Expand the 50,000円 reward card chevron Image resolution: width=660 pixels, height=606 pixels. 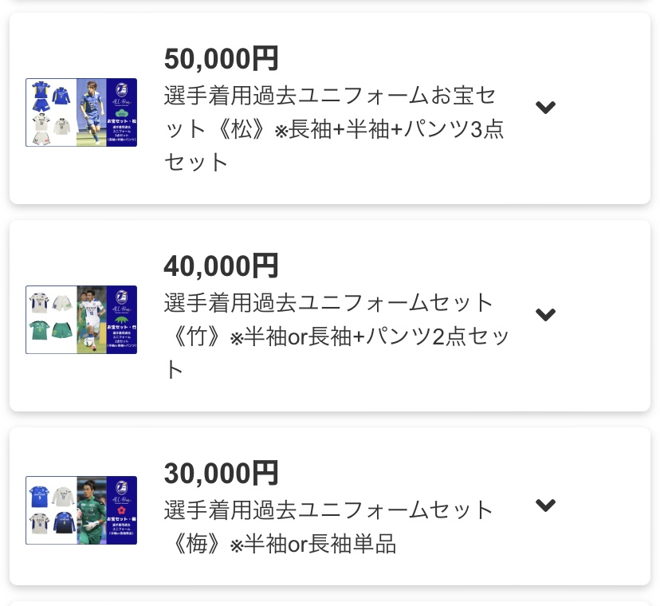[545, 108]
